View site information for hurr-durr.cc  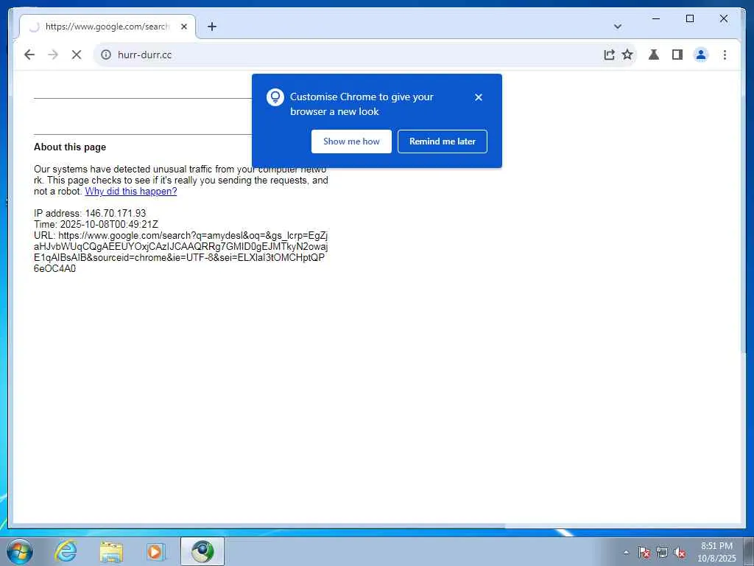click(106, 55)
